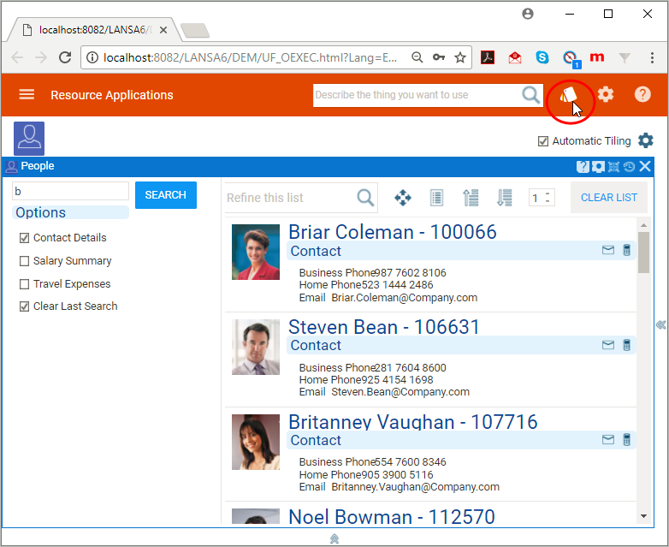This screenshot has width=669, height=547.
Task: Open Noel Bowman - 112570 record
Action: (392, 516)
